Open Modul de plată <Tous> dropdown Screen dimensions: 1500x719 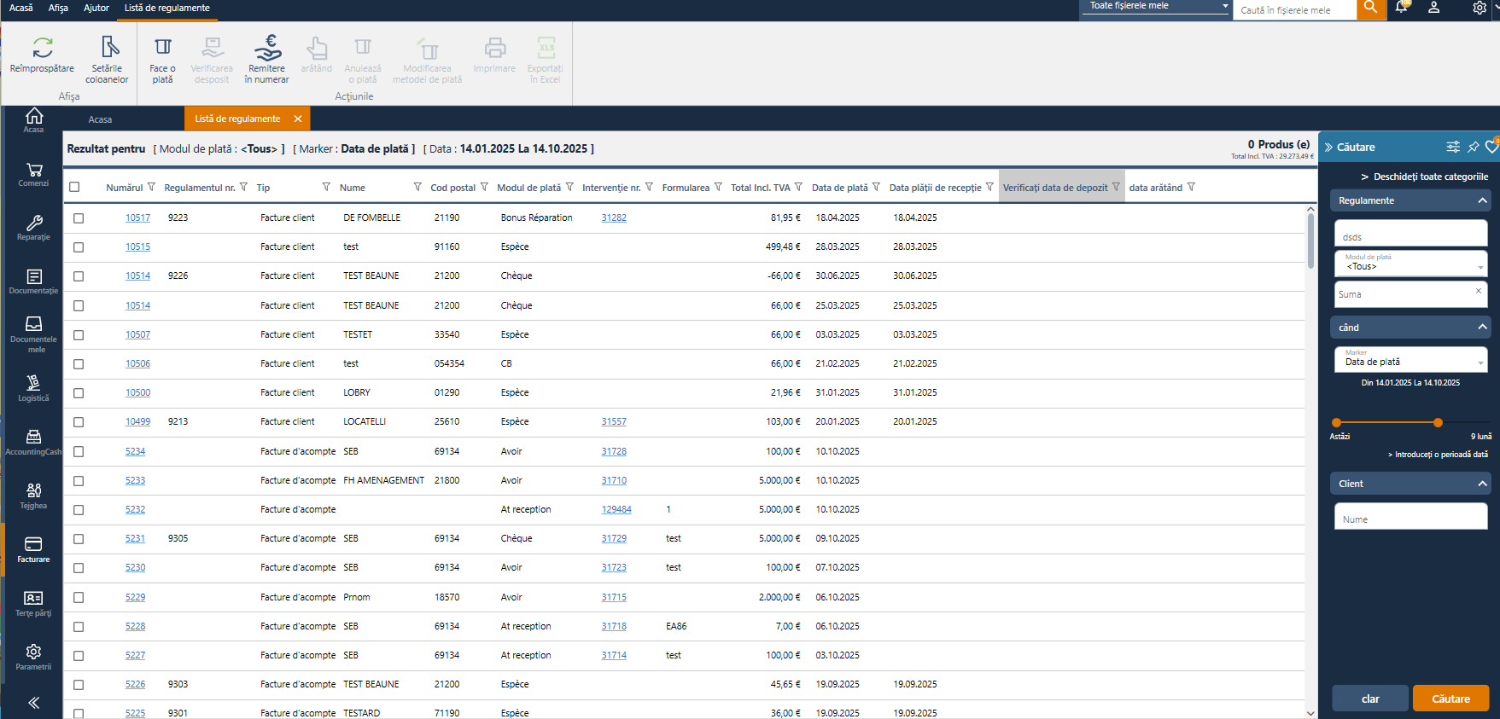pyautogui.click(x=1410, y=263)
